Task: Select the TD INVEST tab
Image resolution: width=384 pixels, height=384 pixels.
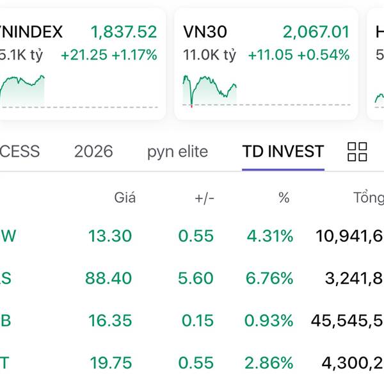Action: (x=283, y=152)
